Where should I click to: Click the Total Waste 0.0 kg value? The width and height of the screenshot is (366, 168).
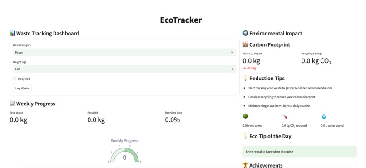point(19,120)
